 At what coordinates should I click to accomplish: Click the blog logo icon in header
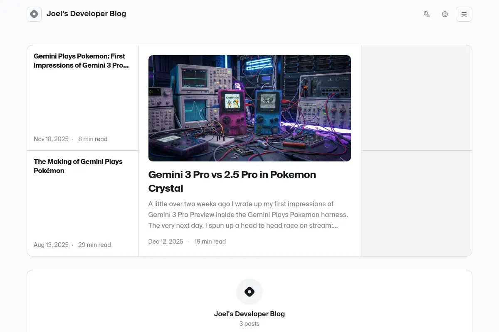(x=34, y=14)
